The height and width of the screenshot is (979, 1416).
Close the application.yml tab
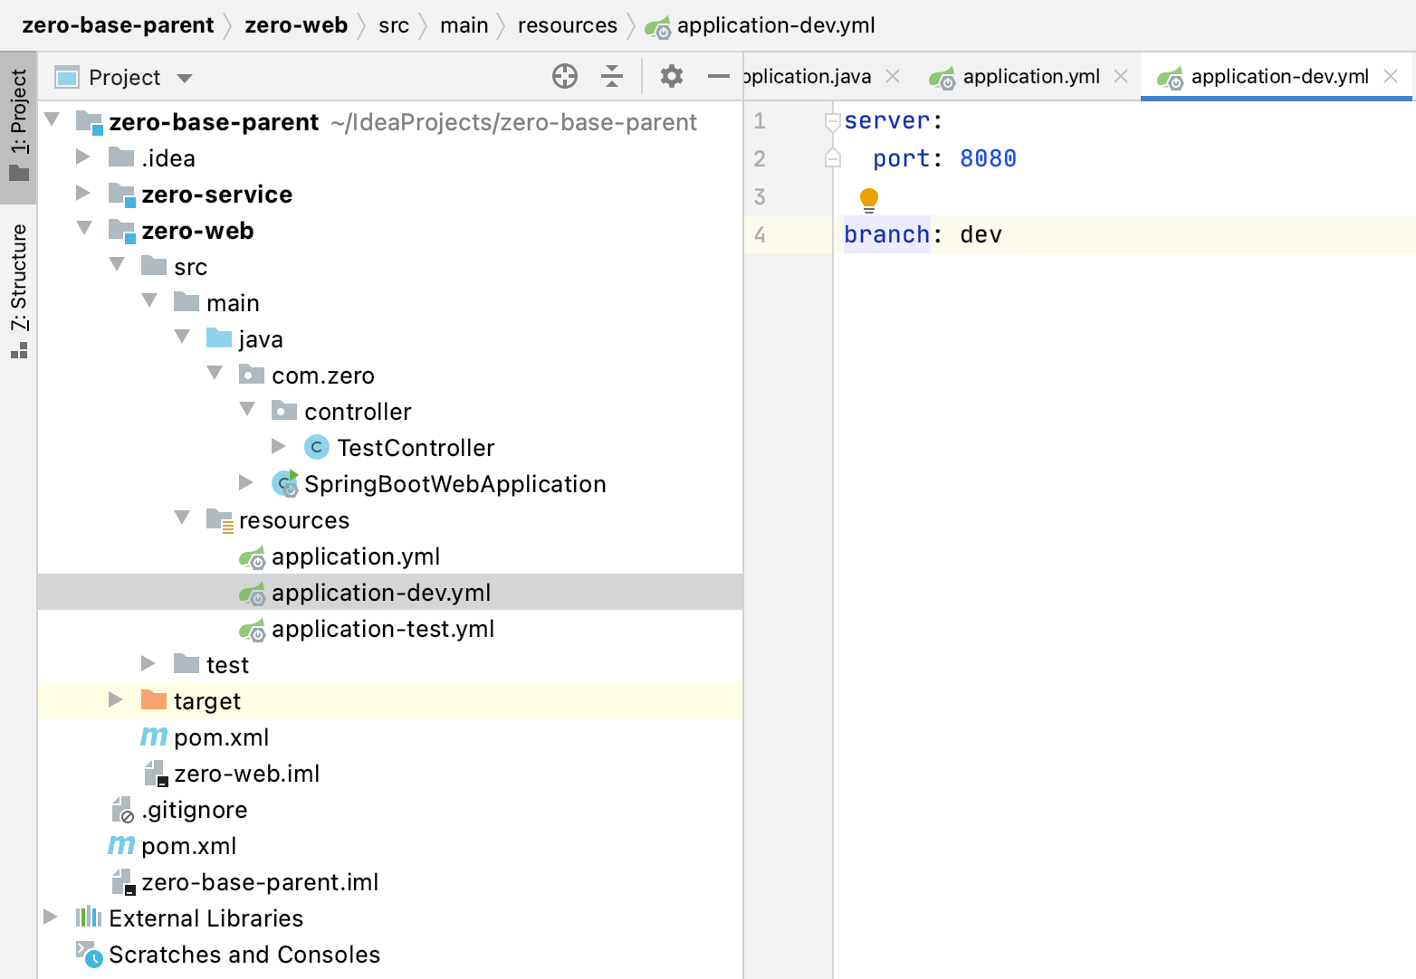[x=1121, y=76]
